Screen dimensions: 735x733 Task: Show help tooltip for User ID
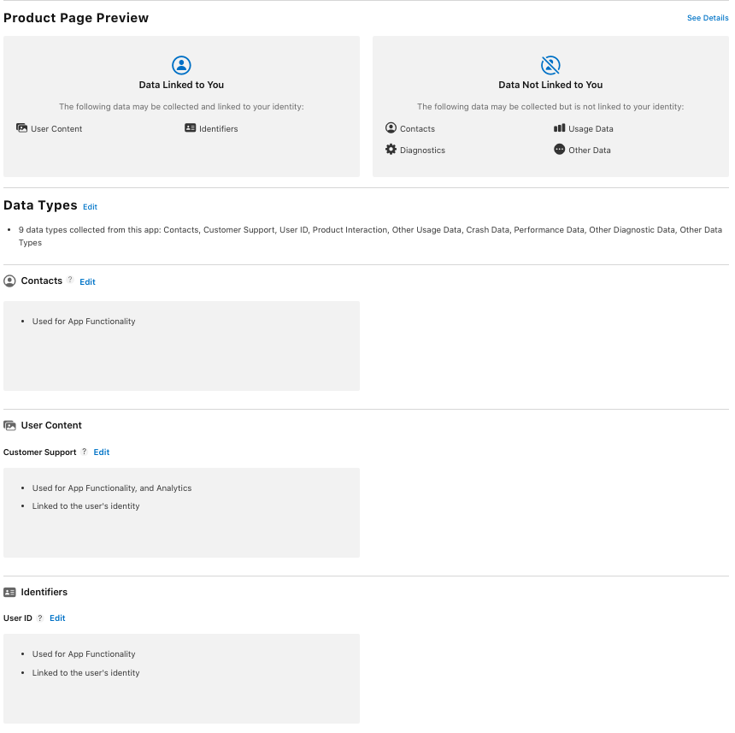pos(39,618)
